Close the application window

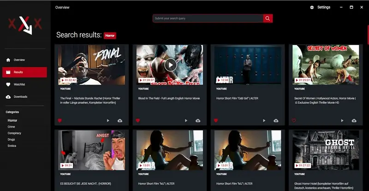click(362, 7)
